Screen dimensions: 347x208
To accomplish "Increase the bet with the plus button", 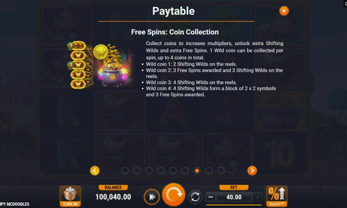I will point(257,197).
